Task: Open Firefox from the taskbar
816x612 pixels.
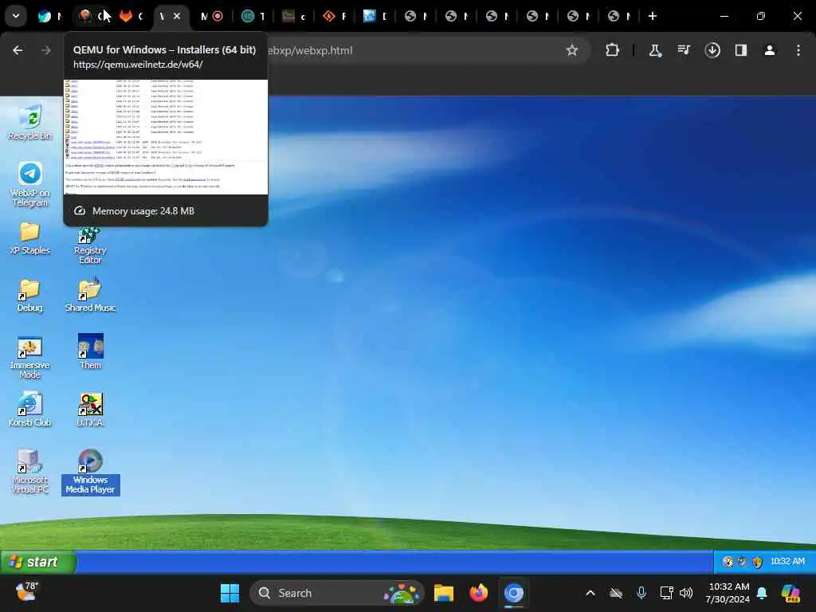Action: [479, 593]
